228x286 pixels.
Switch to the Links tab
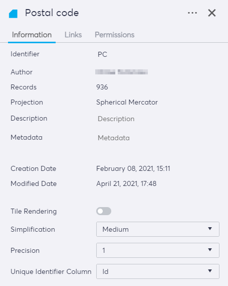(x=73, y=35)
